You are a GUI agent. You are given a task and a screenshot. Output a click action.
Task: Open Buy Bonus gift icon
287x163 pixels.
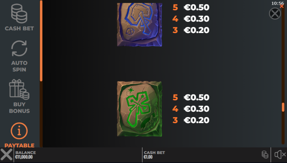tap(19, 89)
